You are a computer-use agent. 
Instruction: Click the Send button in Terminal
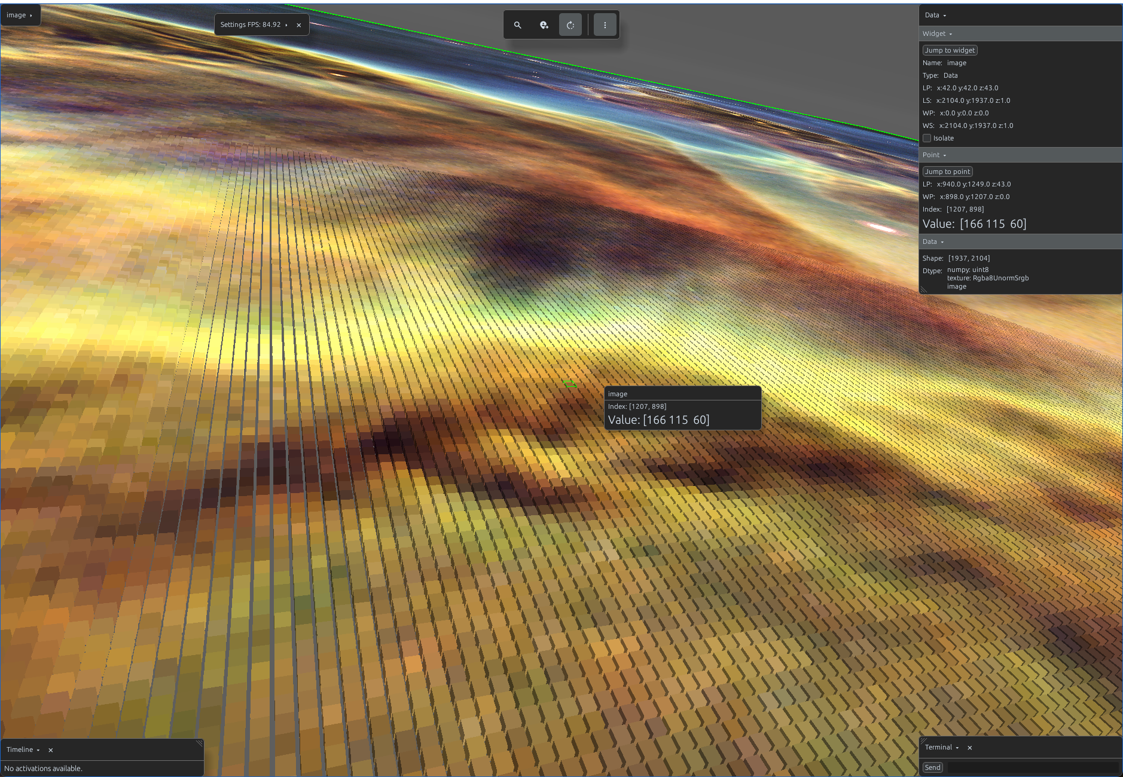pos(933,767)
